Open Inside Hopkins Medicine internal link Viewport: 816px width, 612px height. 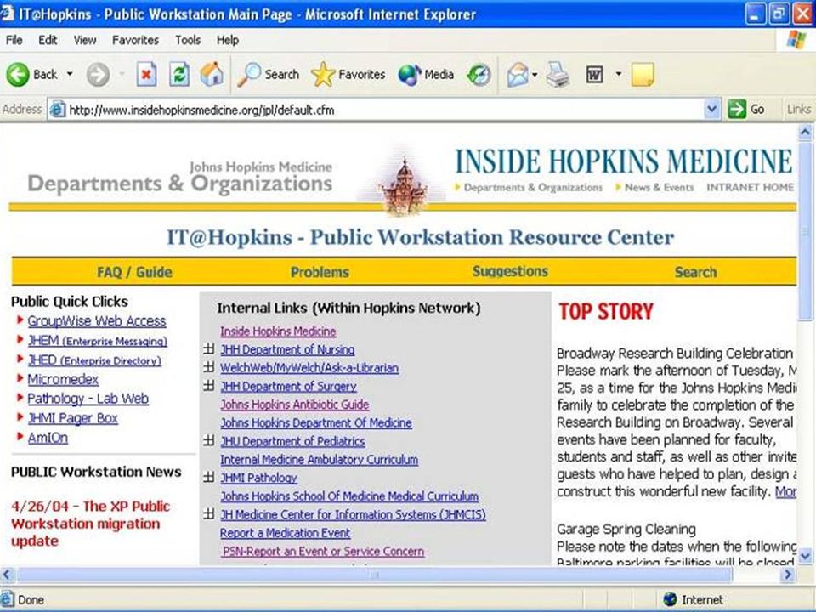278,331
